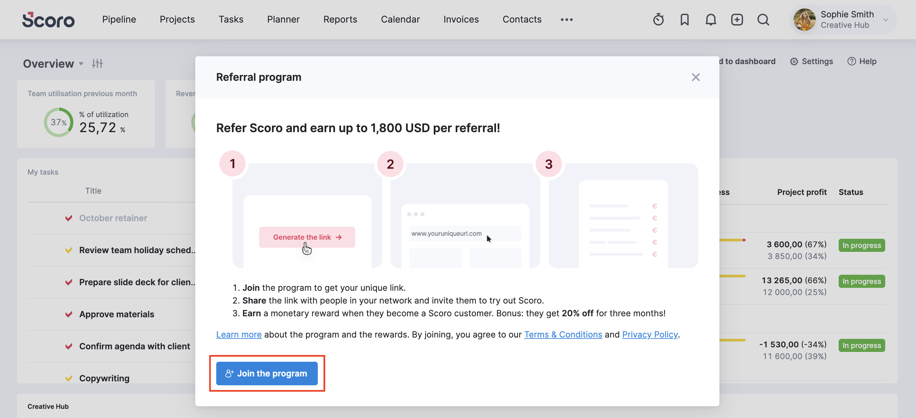
Task: Open the dashboard filter sliders icon
Action: click(x=97, y=63)
